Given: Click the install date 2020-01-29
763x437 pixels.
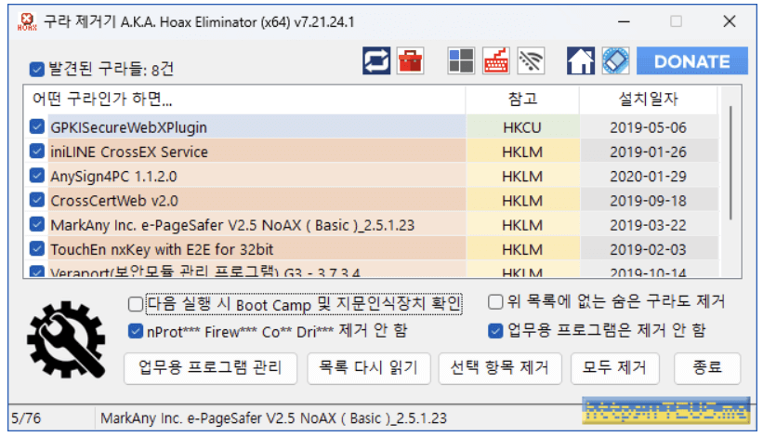Looking at the screenshot, I should (x=648, y=176).
